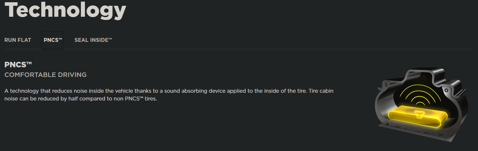The image size is (478, 151).
Task: Click the COMFORTABLE DRIVING subtitle
Action: coord(45,75)
